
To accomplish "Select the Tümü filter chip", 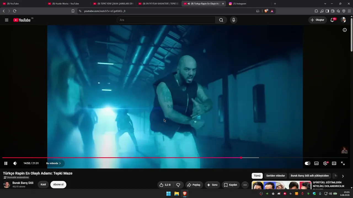I will click(257, 176).
